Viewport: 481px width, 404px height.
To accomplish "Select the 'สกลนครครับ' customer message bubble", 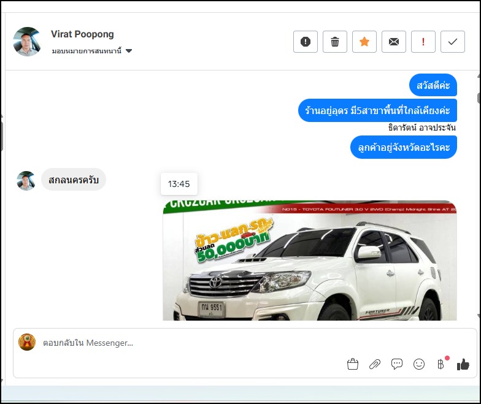I will tap(74, 179).
